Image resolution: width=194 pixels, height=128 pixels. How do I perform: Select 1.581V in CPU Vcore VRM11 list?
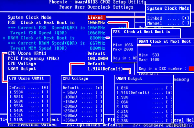pos(29,97)
